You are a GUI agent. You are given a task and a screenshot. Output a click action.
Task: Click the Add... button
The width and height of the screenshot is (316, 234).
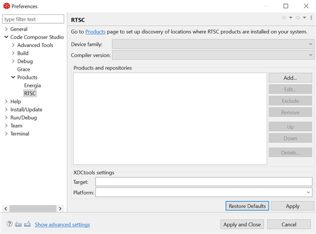click(290, 78)
